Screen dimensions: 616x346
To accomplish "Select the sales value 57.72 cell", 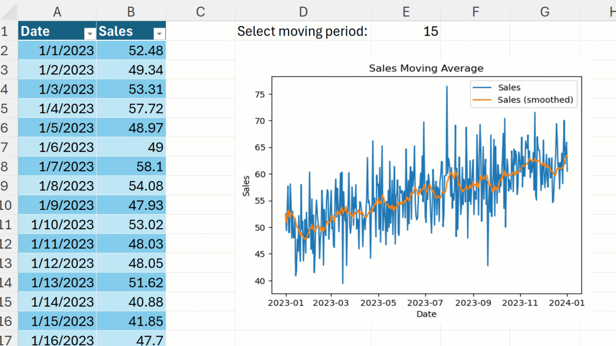I will pos(131,109).
